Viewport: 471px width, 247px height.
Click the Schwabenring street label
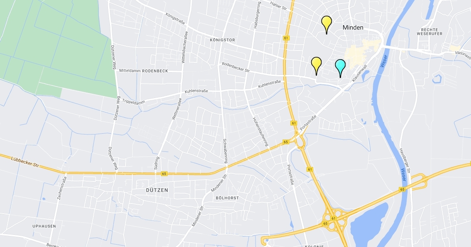[225, 151]
